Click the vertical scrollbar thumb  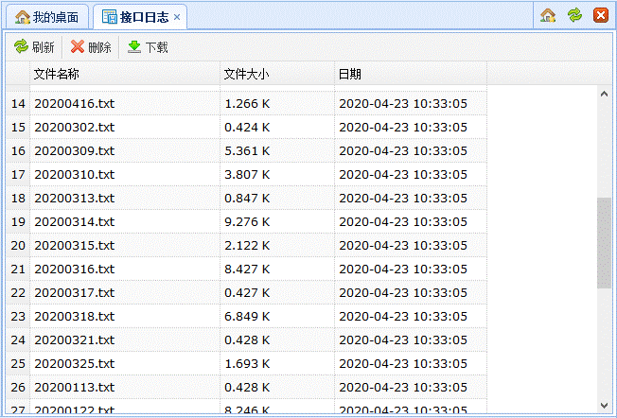(x=605, y=243)
